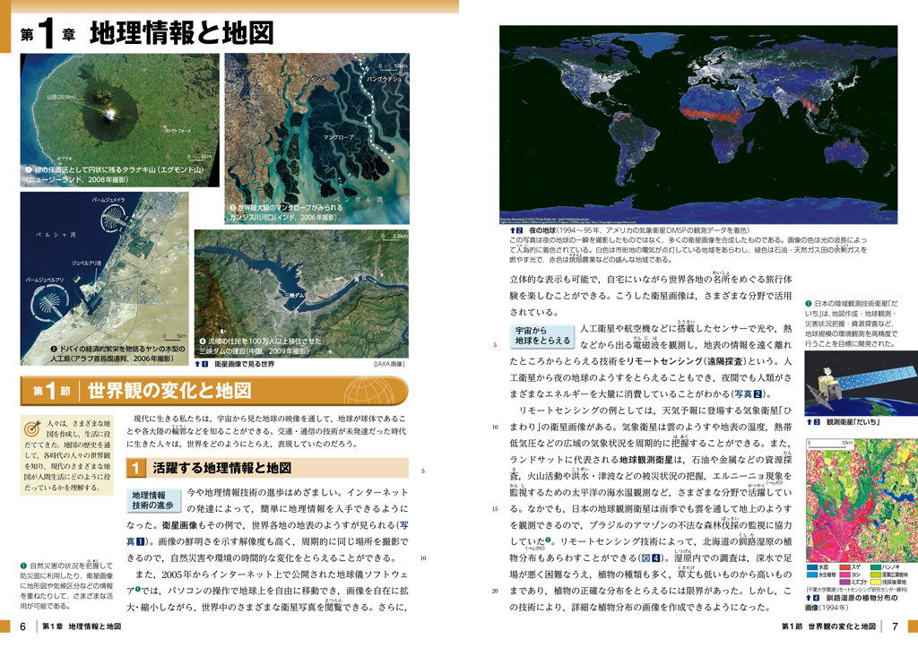Click the green footnote marker before 日本の陸域観測技術衛星
This screenshot has height=648, width=918.
808,304
